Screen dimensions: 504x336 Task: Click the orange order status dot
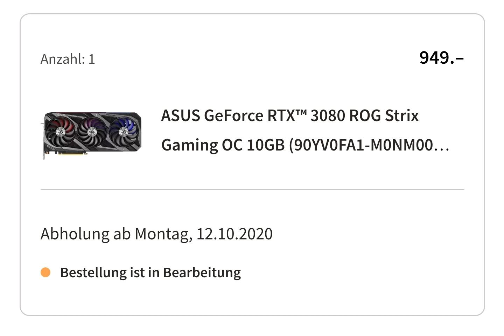click(45, 272)
